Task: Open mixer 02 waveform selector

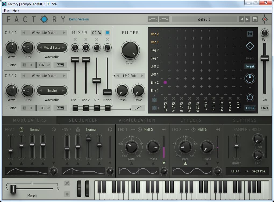Action: 97,33
